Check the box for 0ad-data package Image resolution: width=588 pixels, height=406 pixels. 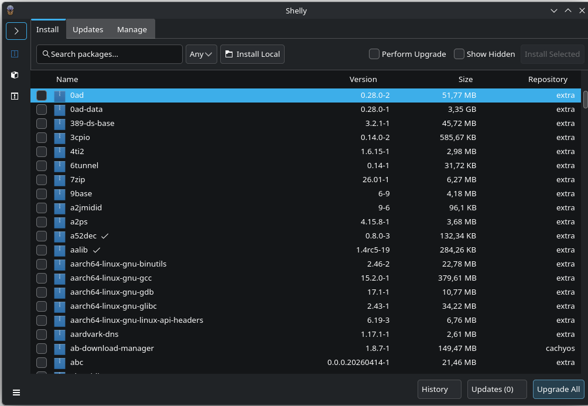(x=42, y=110)
